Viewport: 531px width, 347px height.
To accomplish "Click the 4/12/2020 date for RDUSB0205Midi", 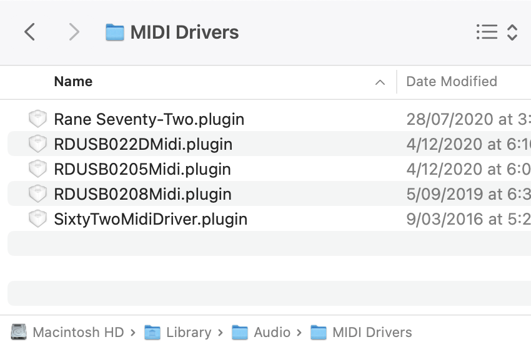I will click(469, 169).
